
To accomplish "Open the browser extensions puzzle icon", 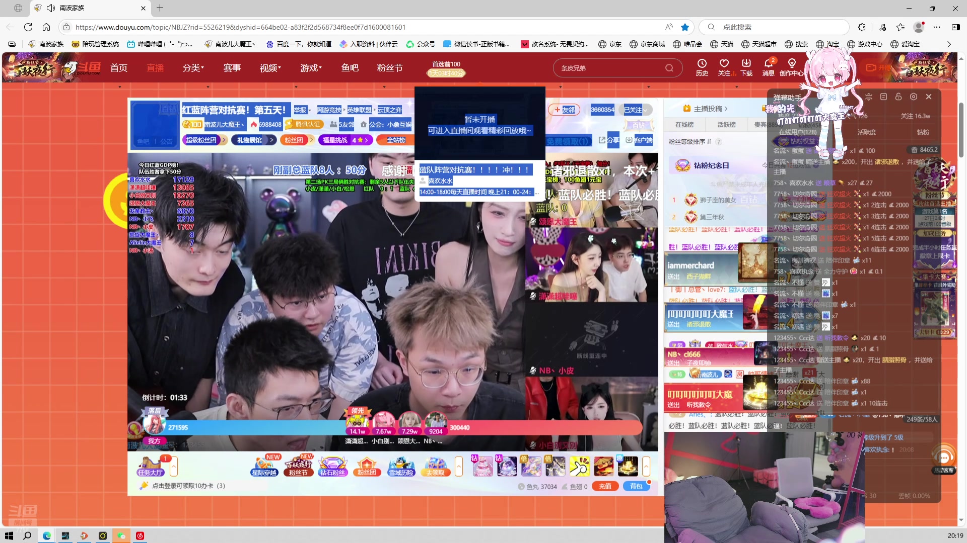I will coord(862,27).
